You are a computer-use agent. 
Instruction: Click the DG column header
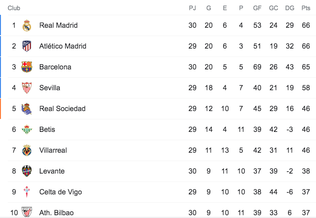(290, 8)
